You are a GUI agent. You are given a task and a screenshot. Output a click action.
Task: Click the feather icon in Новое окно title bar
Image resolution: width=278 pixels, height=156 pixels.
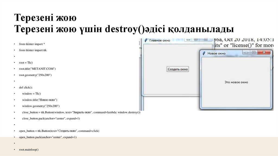204,53
